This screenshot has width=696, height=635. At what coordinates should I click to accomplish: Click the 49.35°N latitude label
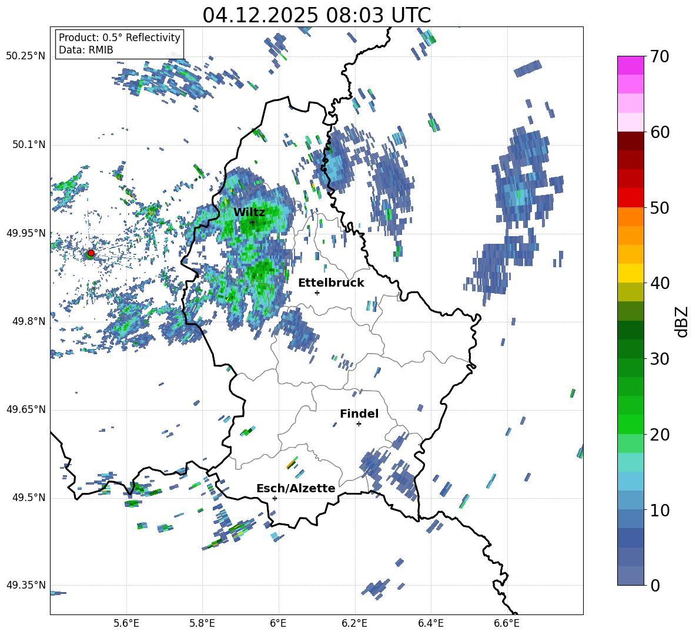26,585
